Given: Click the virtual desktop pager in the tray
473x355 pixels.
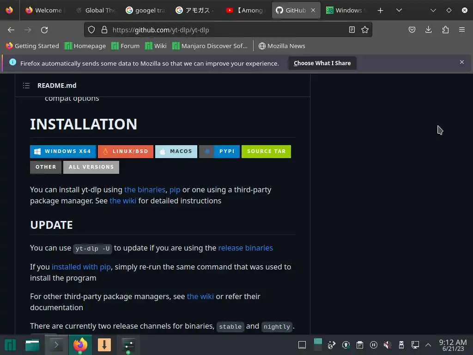Looking at the screenshot, I should coord(318,344).
